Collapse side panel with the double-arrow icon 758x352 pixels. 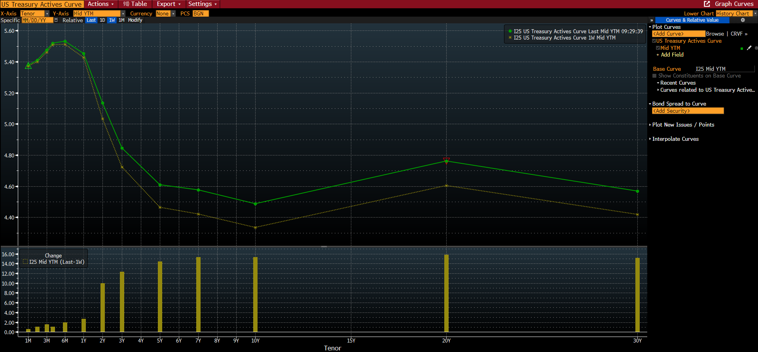point(652,20)
